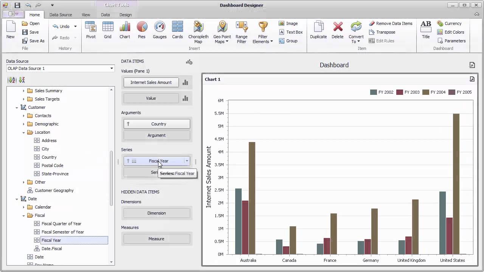Click Remove Data Items
Viewport: 484px width, 272px height.
pyautogui.click(x=391, y=23)
